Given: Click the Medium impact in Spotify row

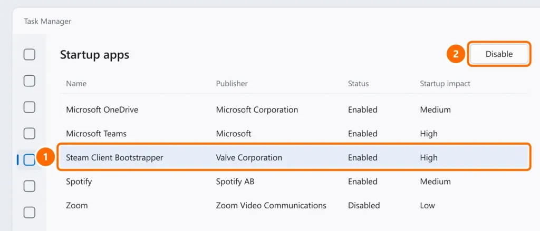Looking at the screenshot, I should tap(435, 182).
